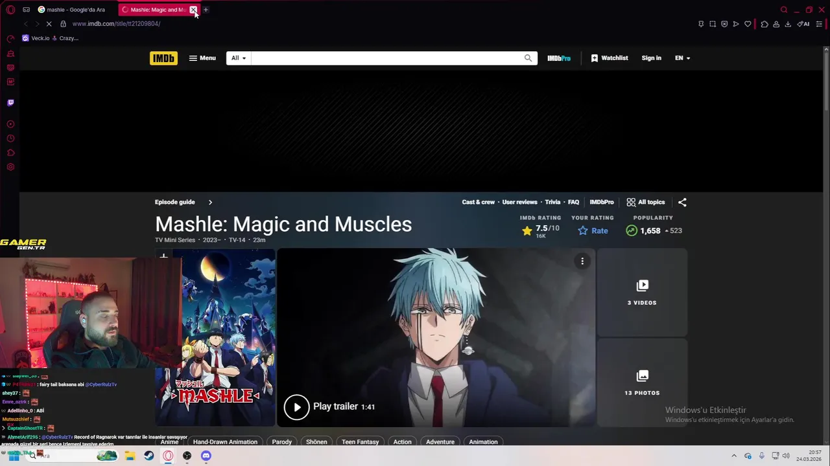Open GX Corner gamepad icon in tab bar
The width and height of the screenshot is (830, 466).
point(26,10)
